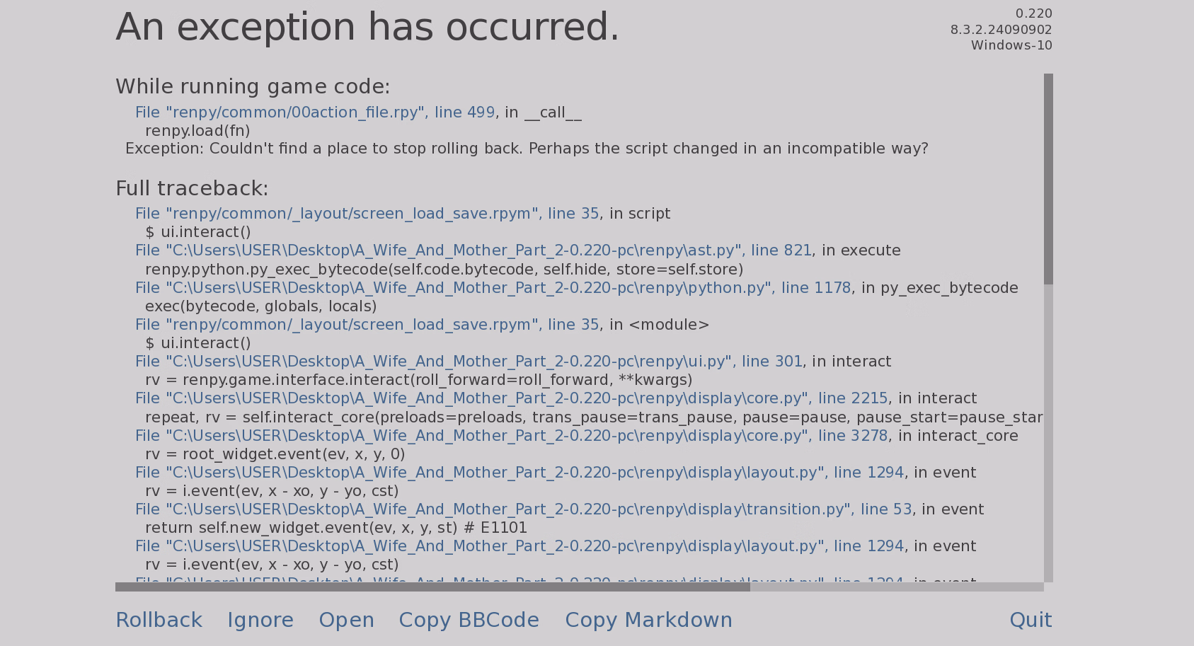1194x646 pixels.
Task: Click the Rollback button
Action: (159, 620)
